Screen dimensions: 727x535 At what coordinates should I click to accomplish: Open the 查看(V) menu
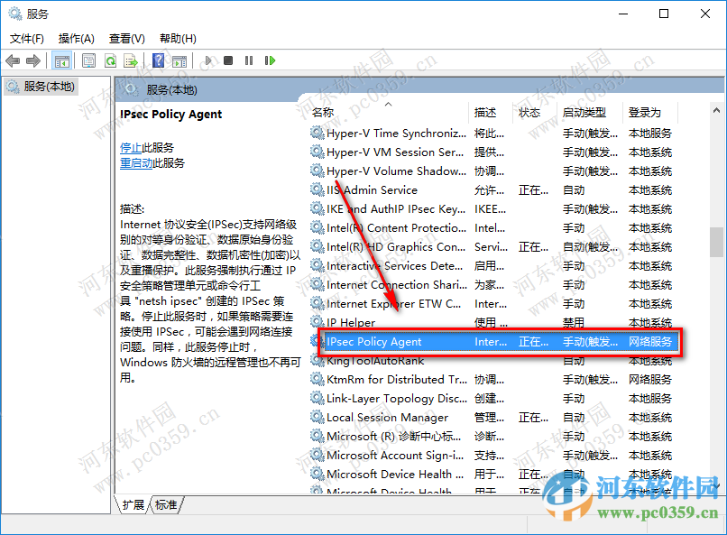[126, 39]
